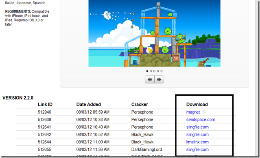Select the third carousel dot

(x=154, y=71)
